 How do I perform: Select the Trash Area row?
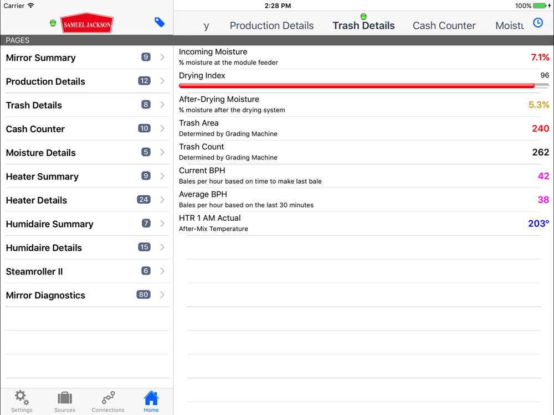[364, 128]
